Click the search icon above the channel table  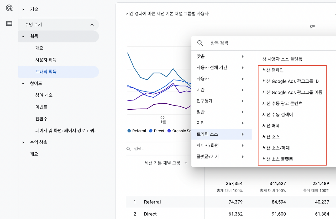tap(128, 149)
